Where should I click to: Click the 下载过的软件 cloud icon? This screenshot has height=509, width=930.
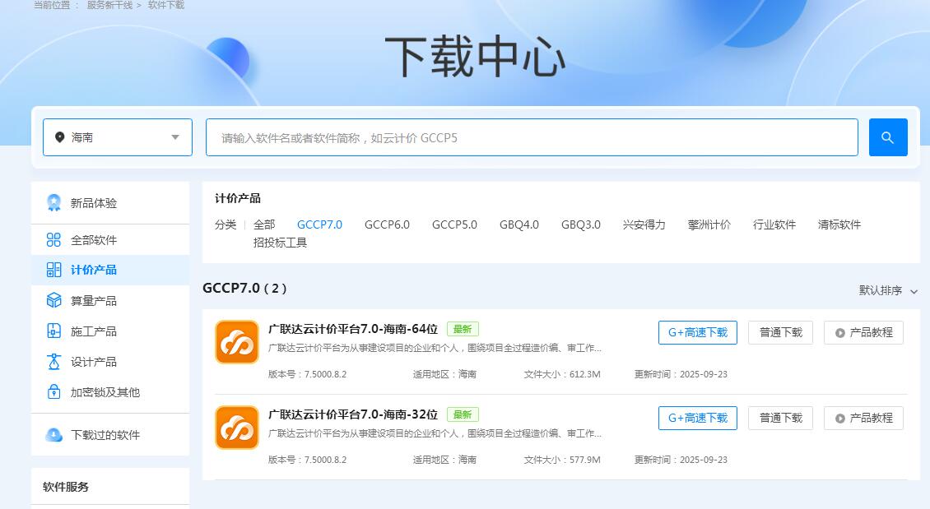[x=54, y=435]
